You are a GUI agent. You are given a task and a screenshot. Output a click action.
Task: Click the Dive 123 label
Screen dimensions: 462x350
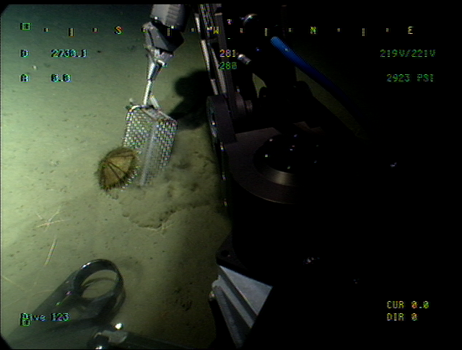(x=45, y=316)
